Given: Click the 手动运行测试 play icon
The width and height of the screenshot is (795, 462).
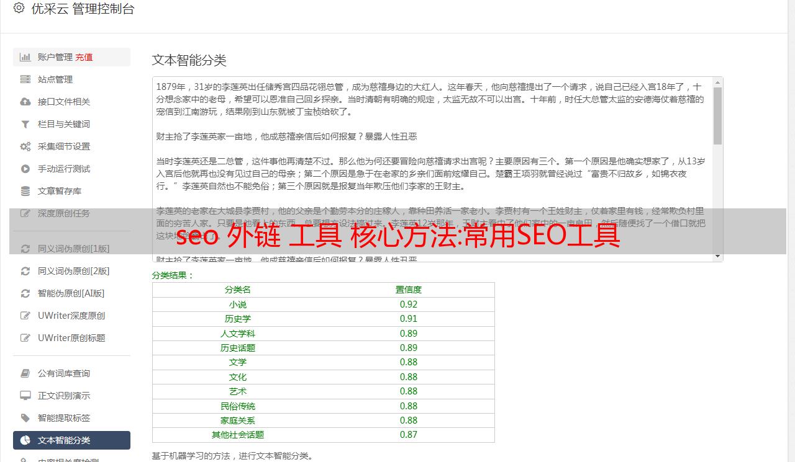Looking at the screenshot, I should 24,168.
